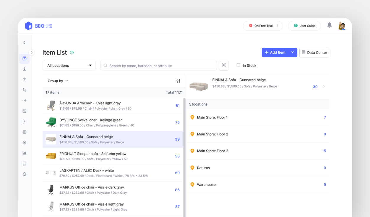Image resolution: width=370 pixels, height=217 pixels.
Task: Open the Add Item dropdown arrow
Action: (293, 52)
